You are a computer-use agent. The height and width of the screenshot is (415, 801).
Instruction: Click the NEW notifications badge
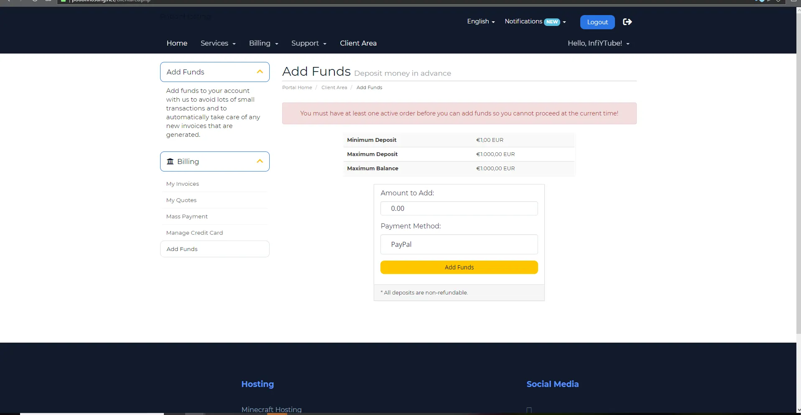click(x=552, y=22)
